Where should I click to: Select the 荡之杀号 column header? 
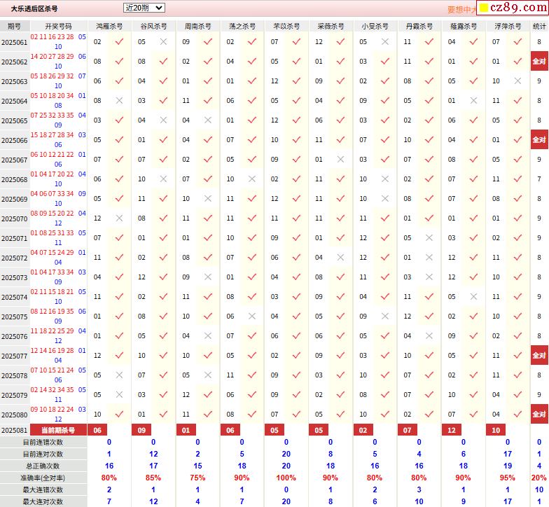pyautogui.click(x=242, y=27)
